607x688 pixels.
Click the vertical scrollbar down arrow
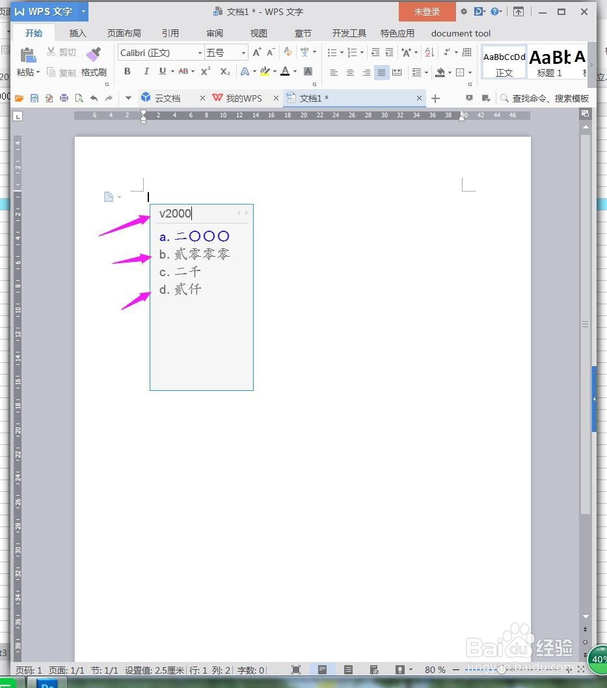586,617
